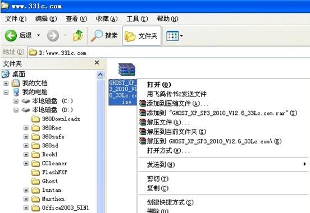
Task: Expand the Office2003_5IN1 folder node
Action: pos(26,208)
